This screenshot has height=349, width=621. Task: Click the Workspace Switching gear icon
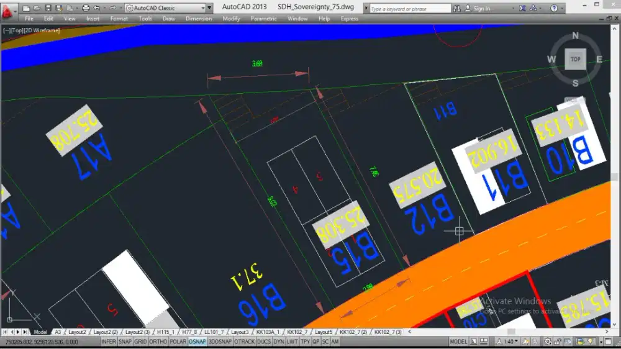point(548,342)
